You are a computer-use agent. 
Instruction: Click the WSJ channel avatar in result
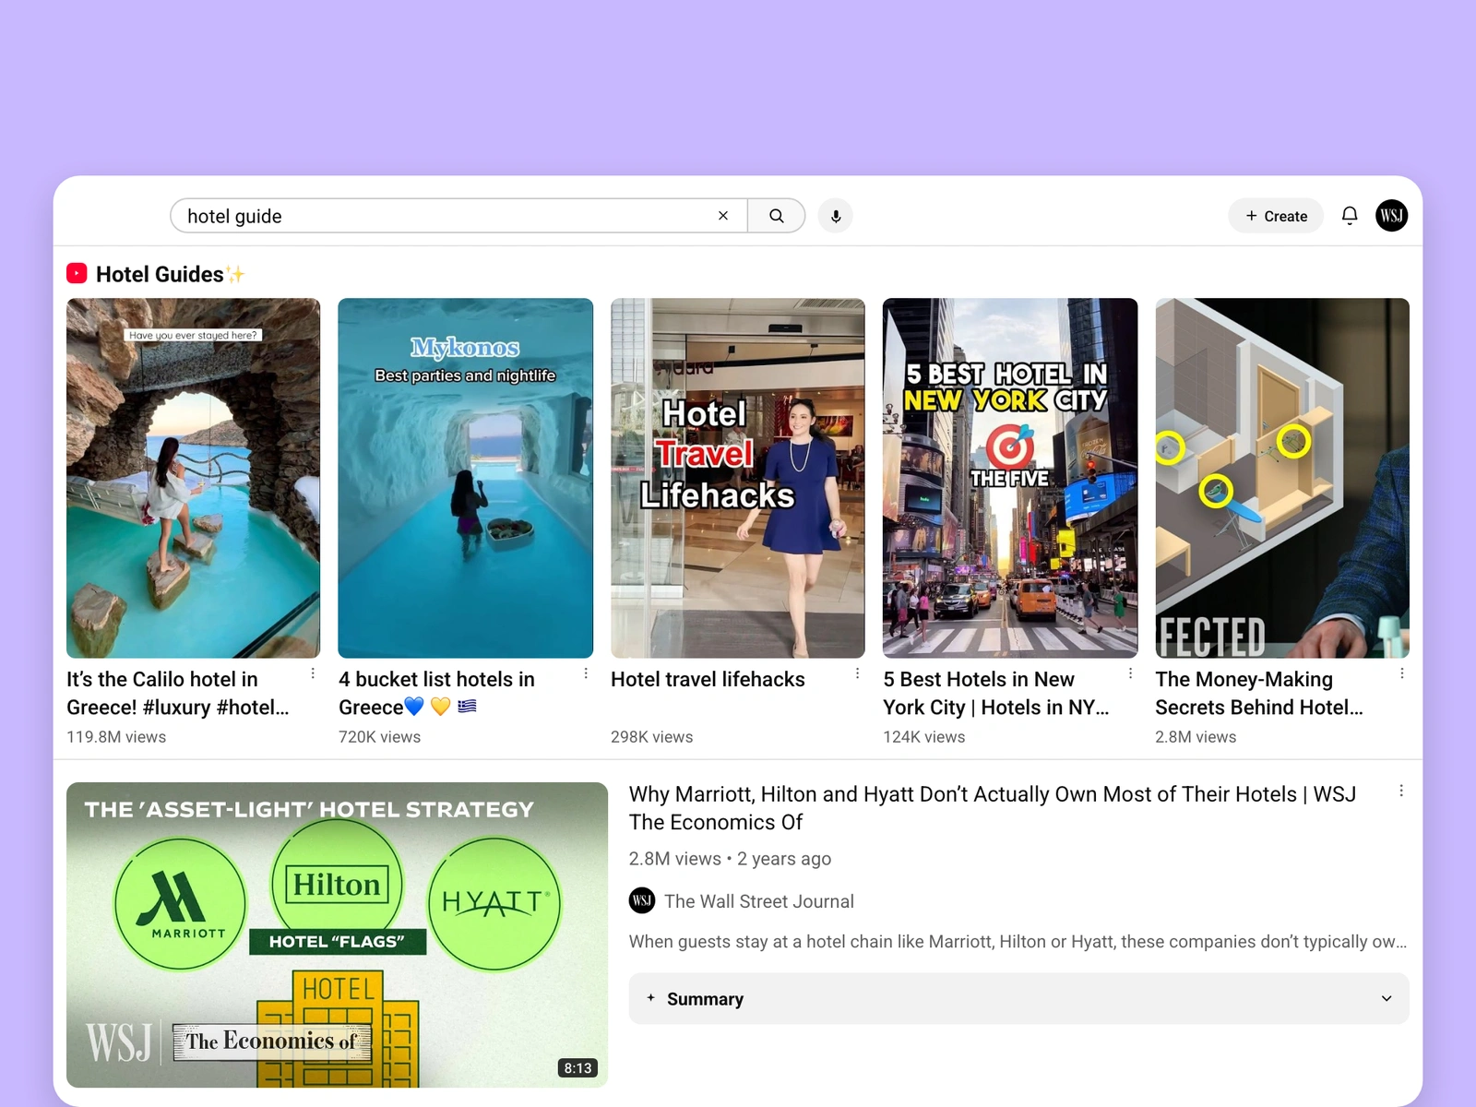[x=642, y=900]
